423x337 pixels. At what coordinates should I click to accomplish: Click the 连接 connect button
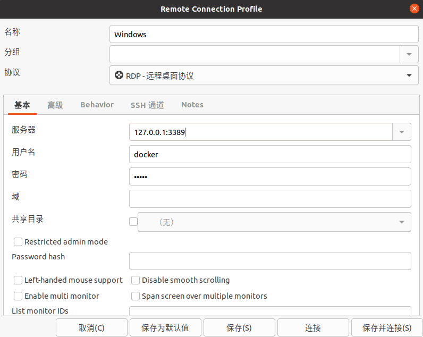(x=313, y=327)
